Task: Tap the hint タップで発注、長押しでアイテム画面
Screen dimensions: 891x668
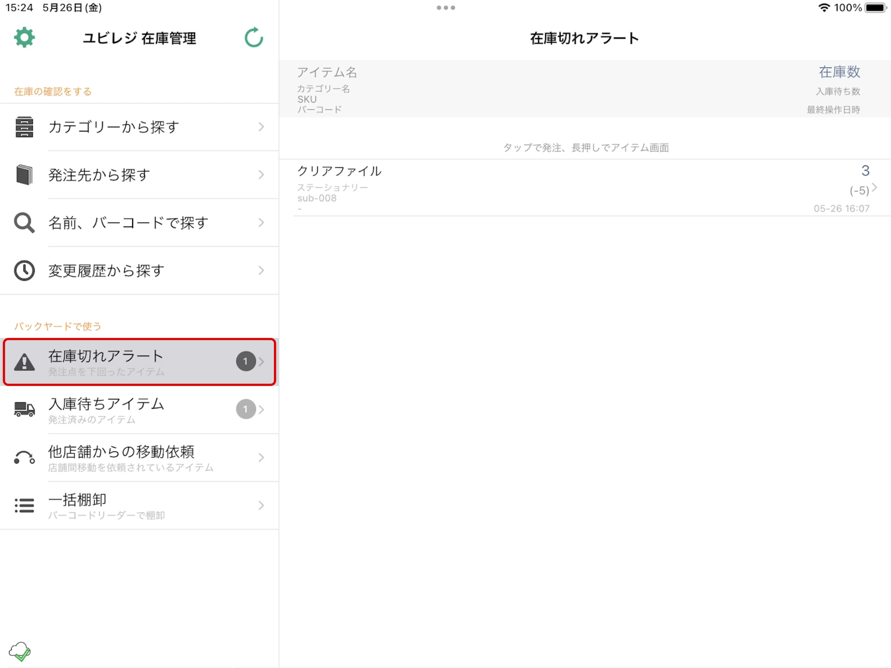Action: click(x=586, y=148)
